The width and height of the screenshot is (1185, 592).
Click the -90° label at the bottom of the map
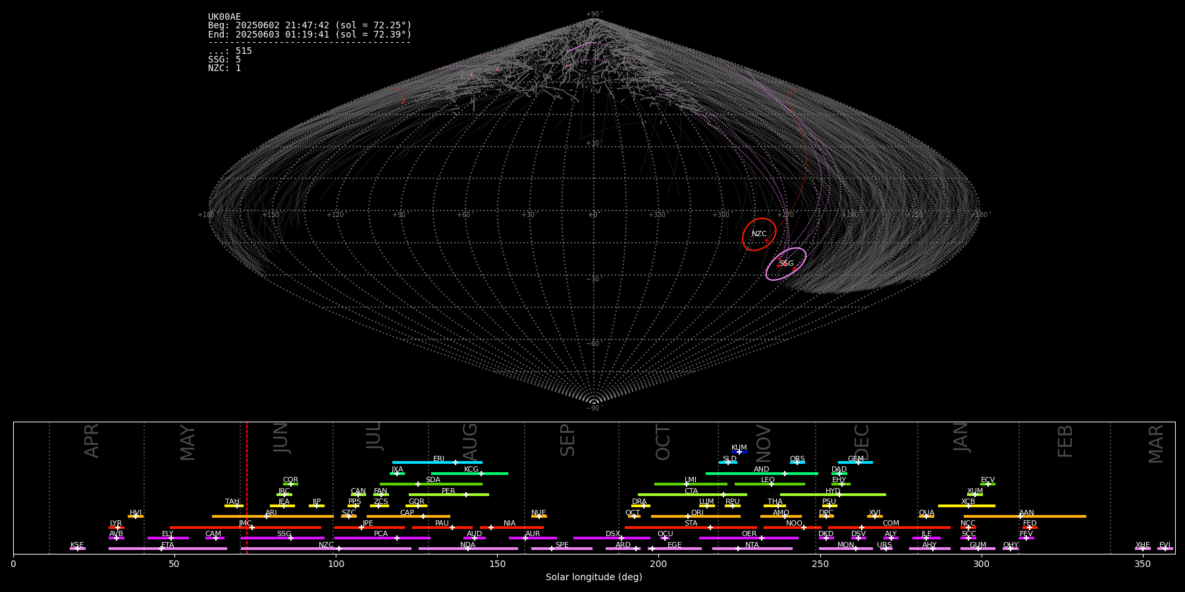click(x=593, y=408)
